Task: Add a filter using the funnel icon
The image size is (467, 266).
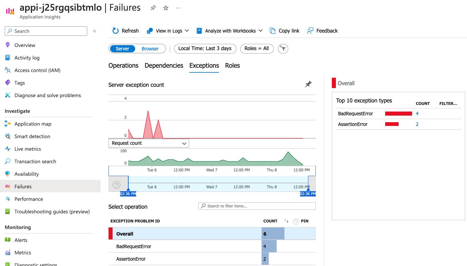Action: [283, 49]
